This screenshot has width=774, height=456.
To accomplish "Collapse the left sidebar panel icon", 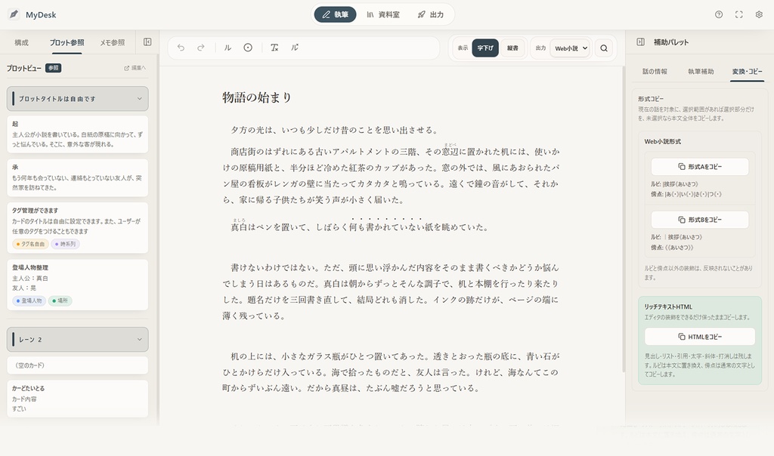I will tap(148, 42).
